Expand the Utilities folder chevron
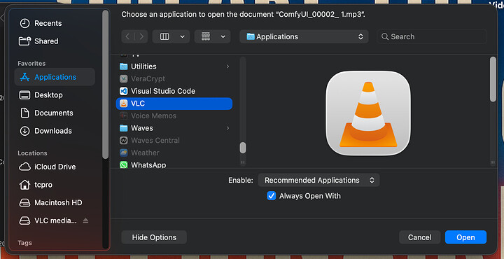The width and height of the screenshot is (504, 259). [227, 66]
